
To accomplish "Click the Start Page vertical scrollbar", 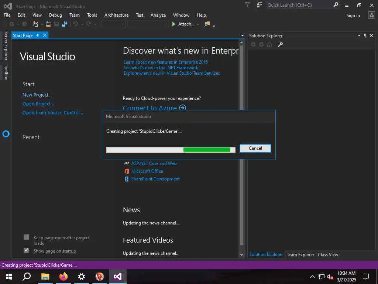I will click(241, 145).
